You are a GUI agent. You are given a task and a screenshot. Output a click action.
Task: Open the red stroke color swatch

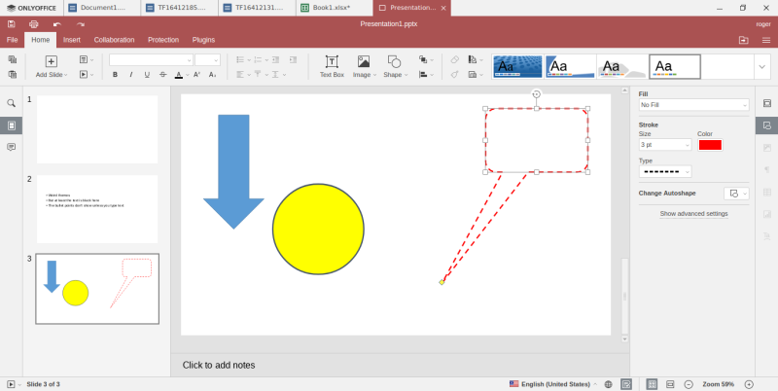click(x=710, y=145)
